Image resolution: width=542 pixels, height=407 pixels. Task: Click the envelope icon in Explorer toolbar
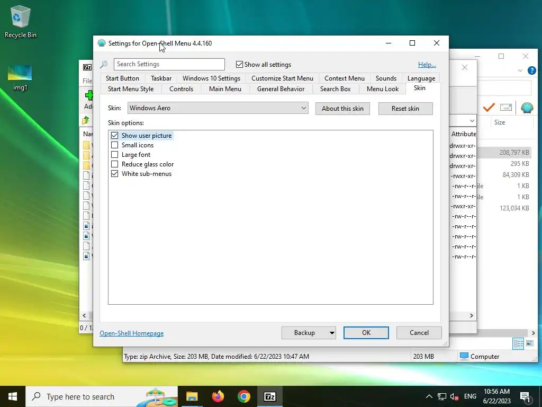point(505,107)
